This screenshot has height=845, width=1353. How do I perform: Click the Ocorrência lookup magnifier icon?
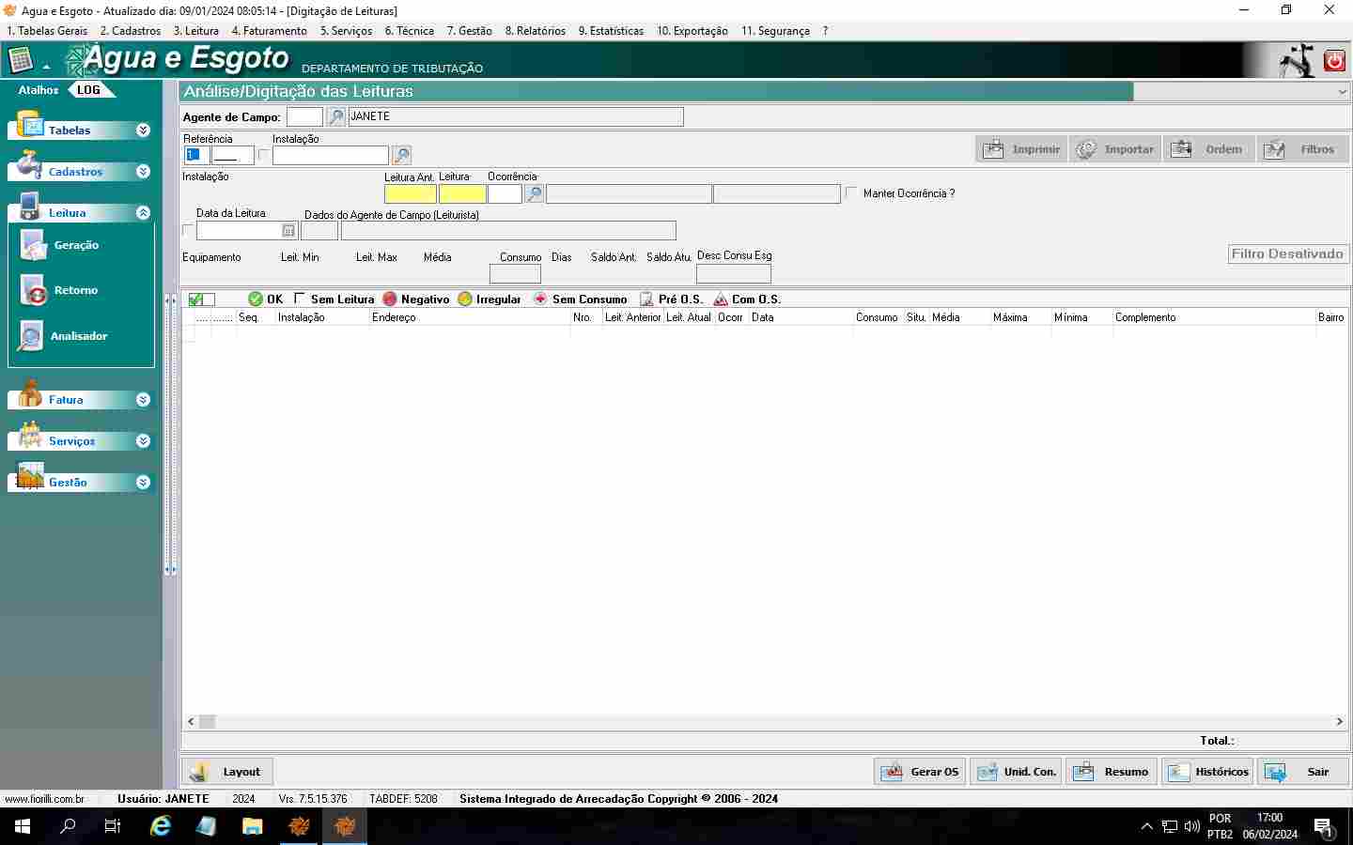point(534,194)
